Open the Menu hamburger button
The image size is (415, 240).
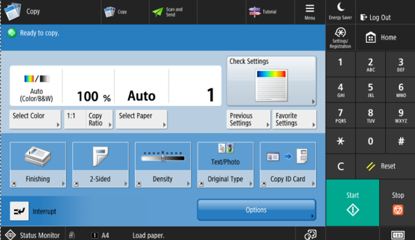(310, 12)
